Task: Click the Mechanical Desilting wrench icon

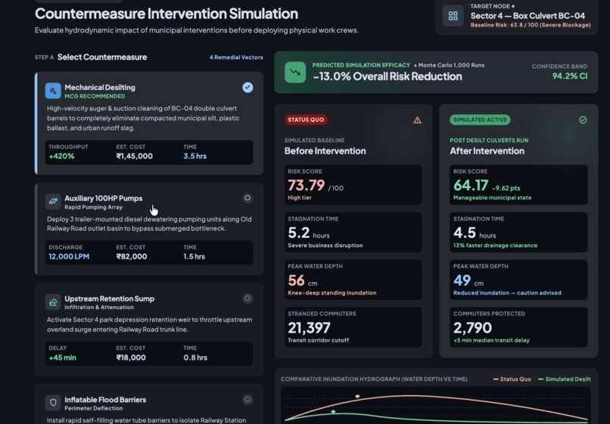Action: pyautogui.click(x=53, y=91)
